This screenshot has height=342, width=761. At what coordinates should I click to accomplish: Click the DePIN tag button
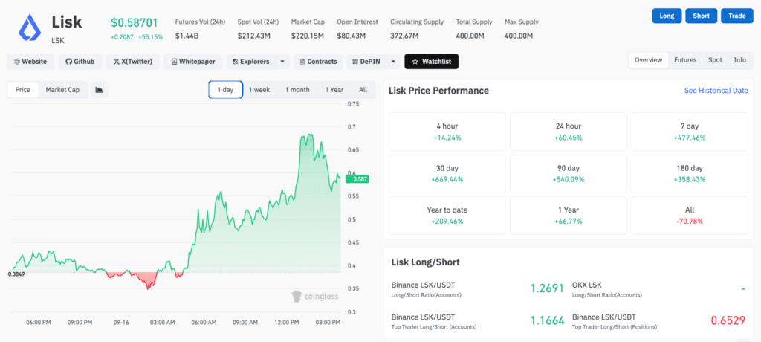(x=366, y=62)
